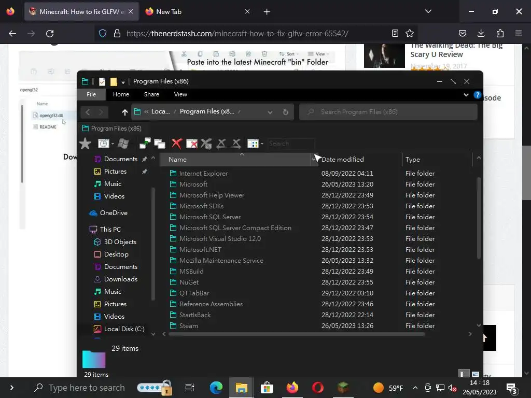Open Microsoft Store from the taskbar
The height and width of the screenshot is (398, 531).
coord(267,388)
